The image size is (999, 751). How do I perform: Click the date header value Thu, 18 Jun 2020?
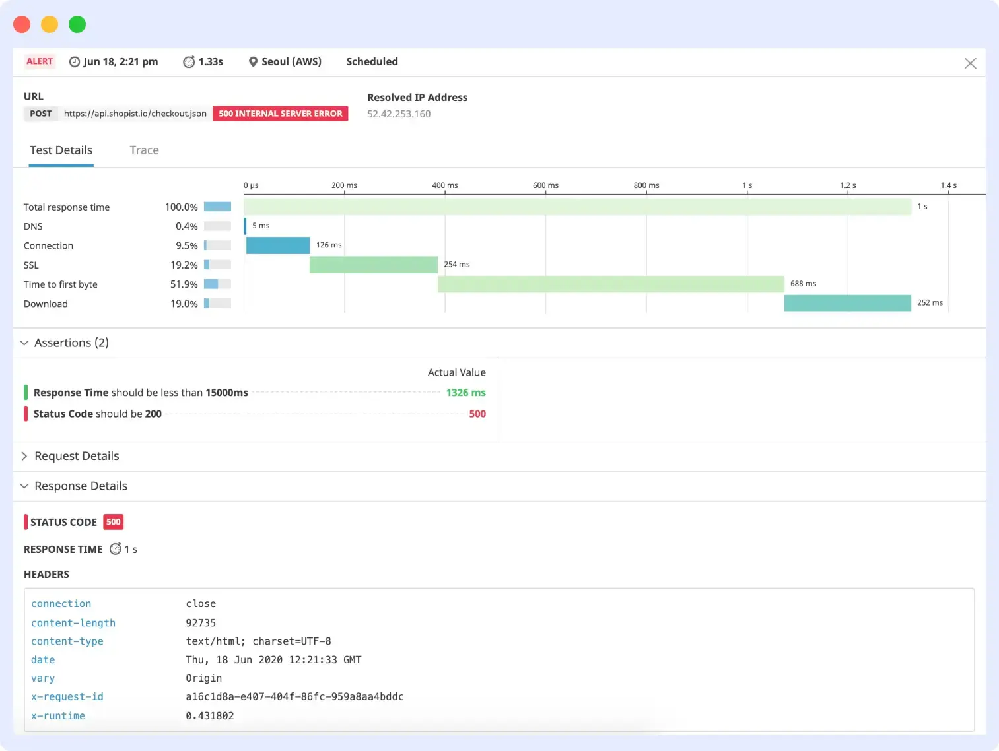273,660
